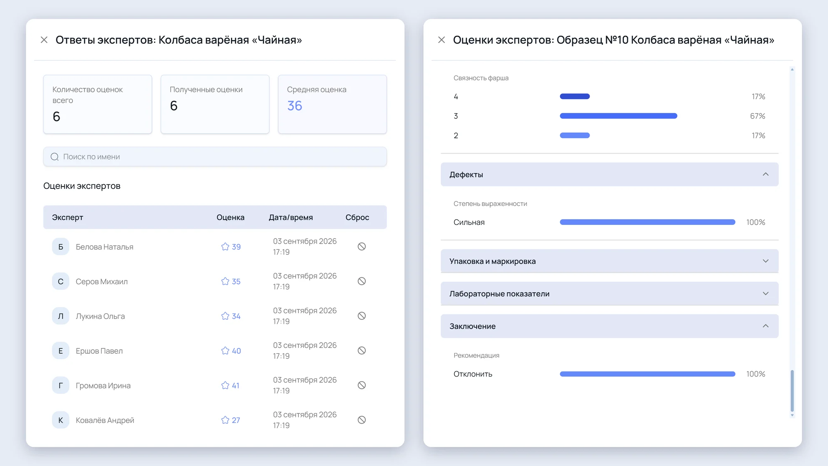Click the Сброс column header
Viewport: 828px width, 466px height.
[357, 217]
